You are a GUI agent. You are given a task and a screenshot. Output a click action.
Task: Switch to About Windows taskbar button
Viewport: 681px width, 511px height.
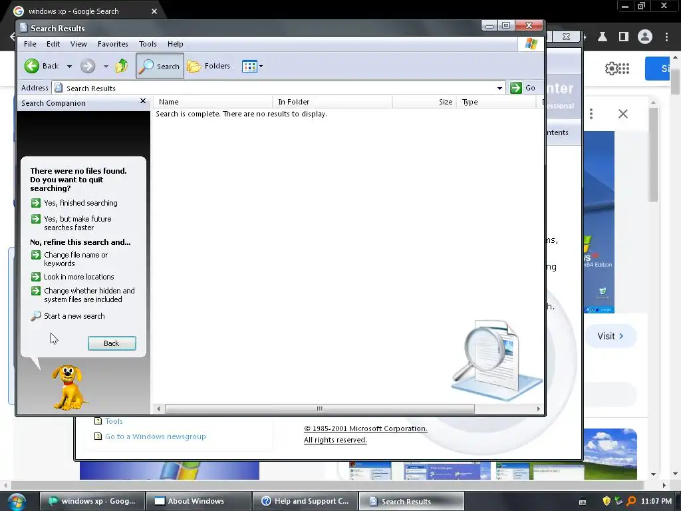198,501
